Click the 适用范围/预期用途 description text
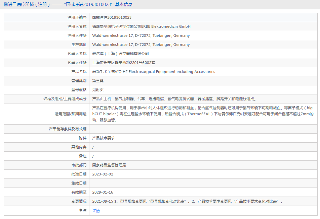Image resolution: width=320 pixels, height=219 pixels. 203,114
